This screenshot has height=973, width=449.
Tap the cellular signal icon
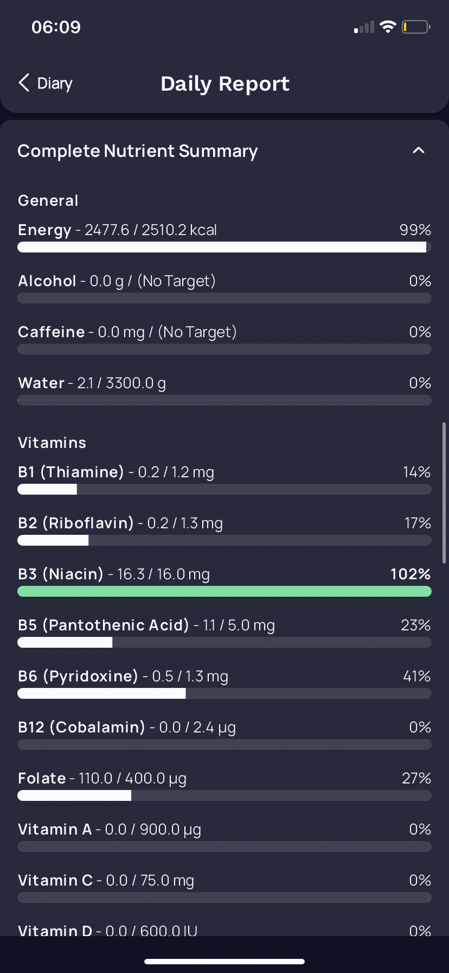point(364,27)
